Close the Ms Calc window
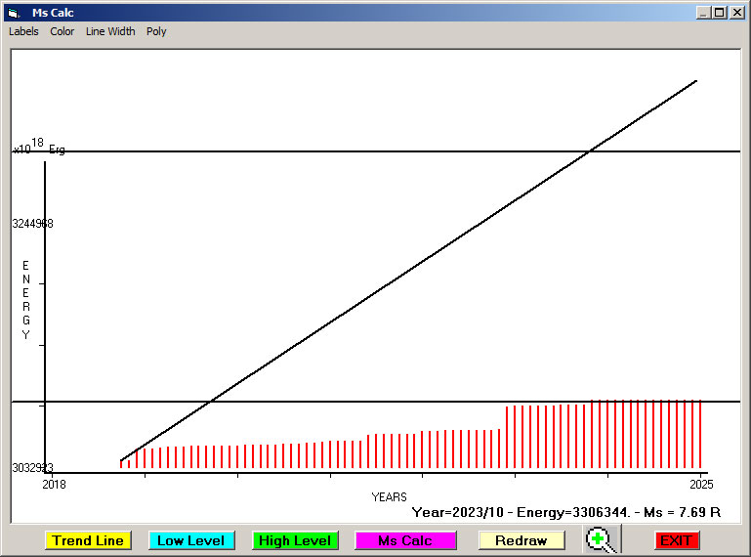This screenshot has width=751, height=557. click(x=736, y=13)
